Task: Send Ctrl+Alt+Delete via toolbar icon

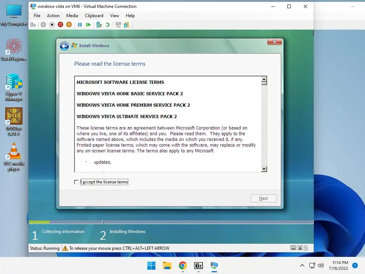Action: [33, 25]
